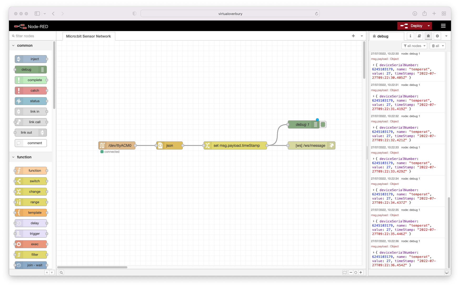Image resolution: width=460 pixels, height=287 pixels.
Task: Reset workspace zoom level
Action: click(x=356, y=273)
